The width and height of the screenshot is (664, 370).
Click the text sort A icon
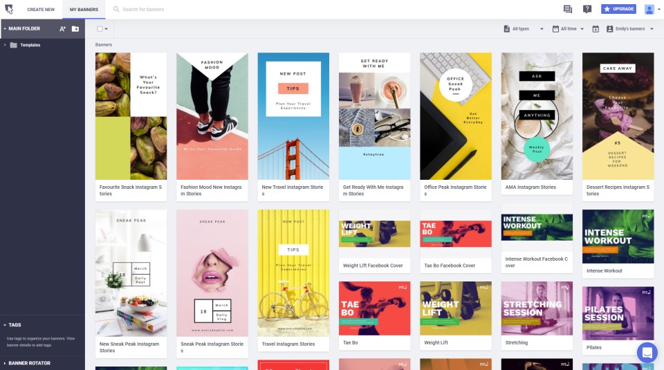tap(62, 28)
